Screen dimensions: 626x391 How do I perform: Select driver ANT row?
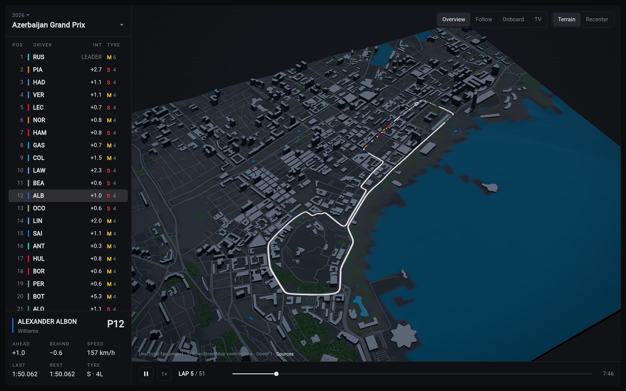(x=68, y=246)
